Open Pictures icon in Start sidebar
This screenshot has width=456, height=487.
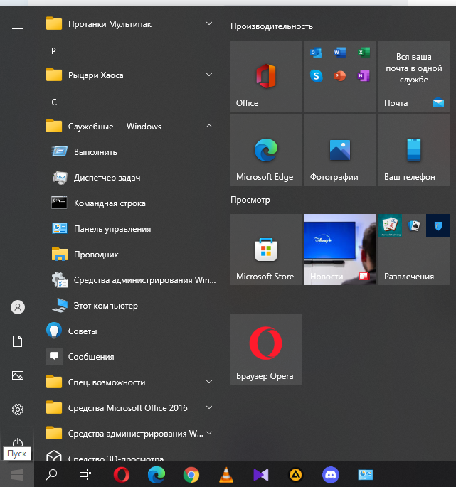point(17,375)
